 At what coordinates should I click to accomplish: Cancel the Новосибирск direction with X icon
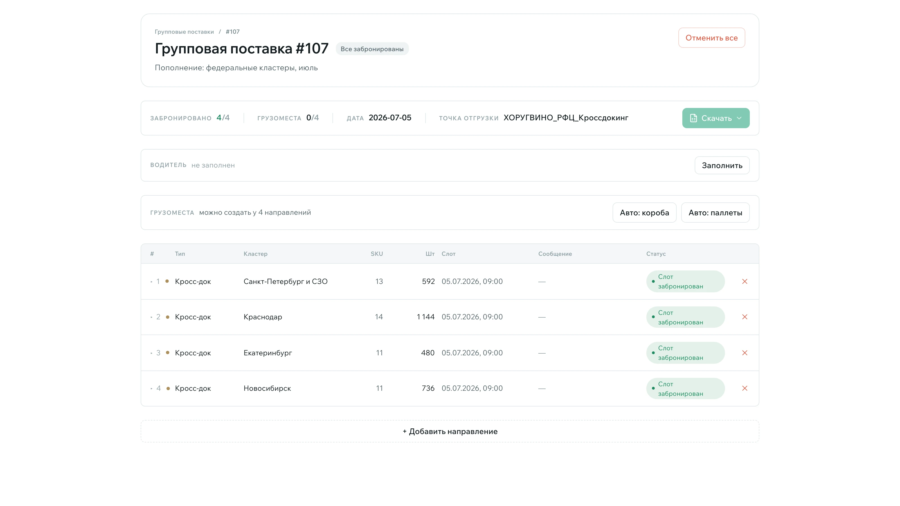click(744, 388)
